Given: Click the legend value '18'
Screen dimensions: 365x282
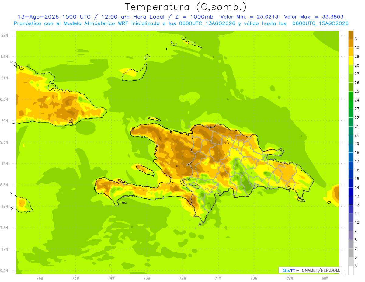Looking at the screenshot, I should click(x=357, y=152).
